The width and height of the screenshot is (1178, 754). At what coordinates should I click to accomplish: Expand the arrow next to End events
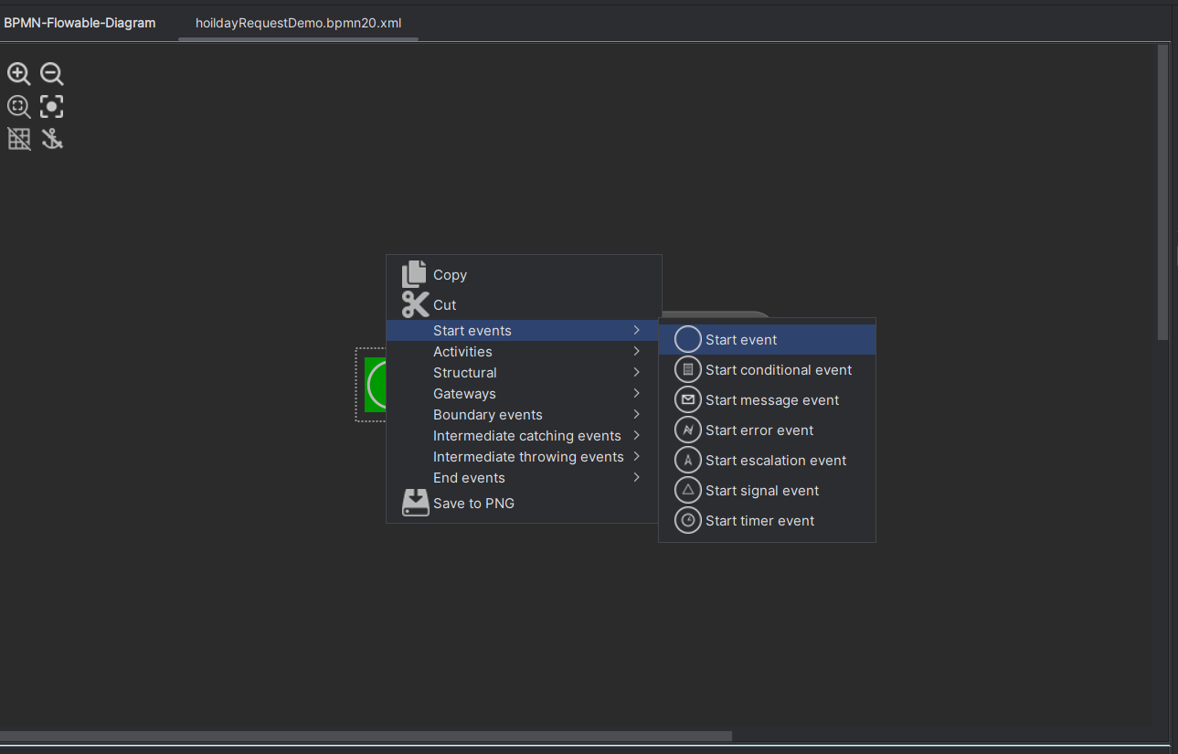click(x=637, y=478)
